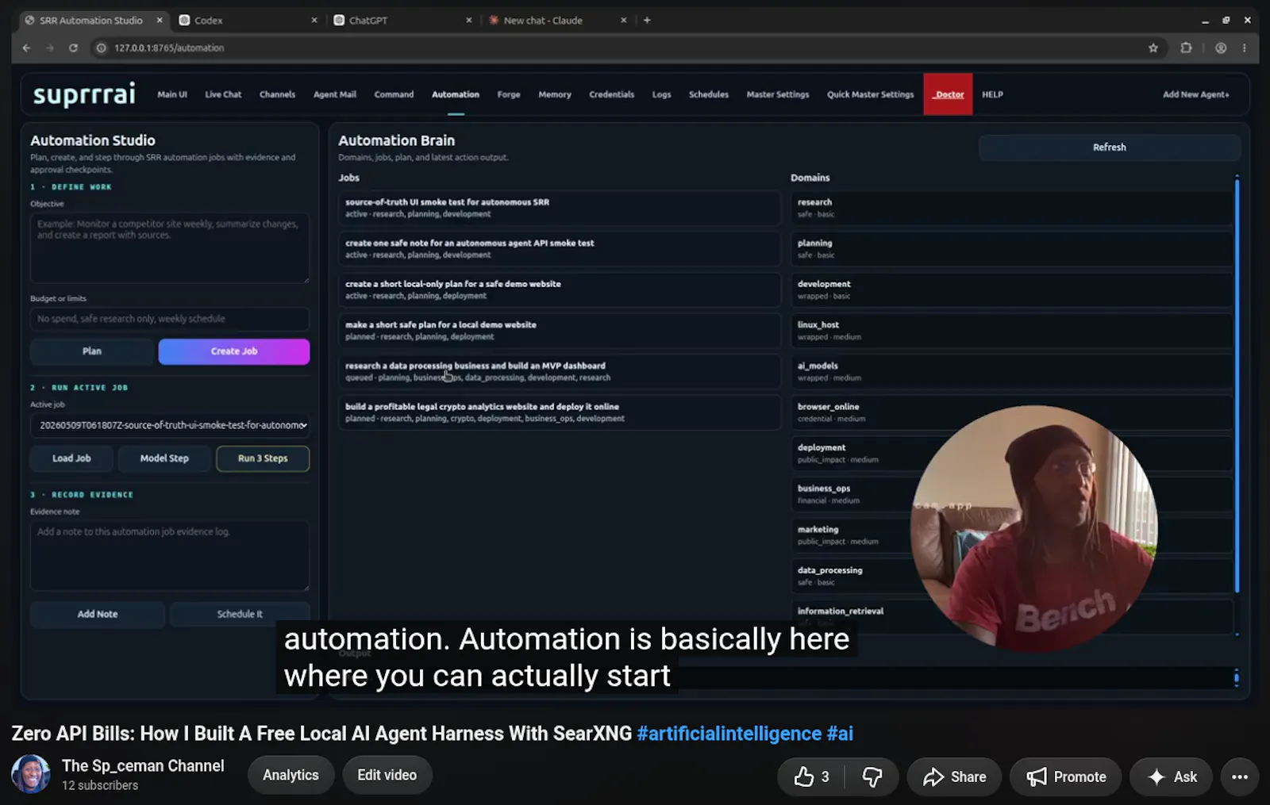Close the Codex browser tab
Screen dimensions: 1270x805
314,20
